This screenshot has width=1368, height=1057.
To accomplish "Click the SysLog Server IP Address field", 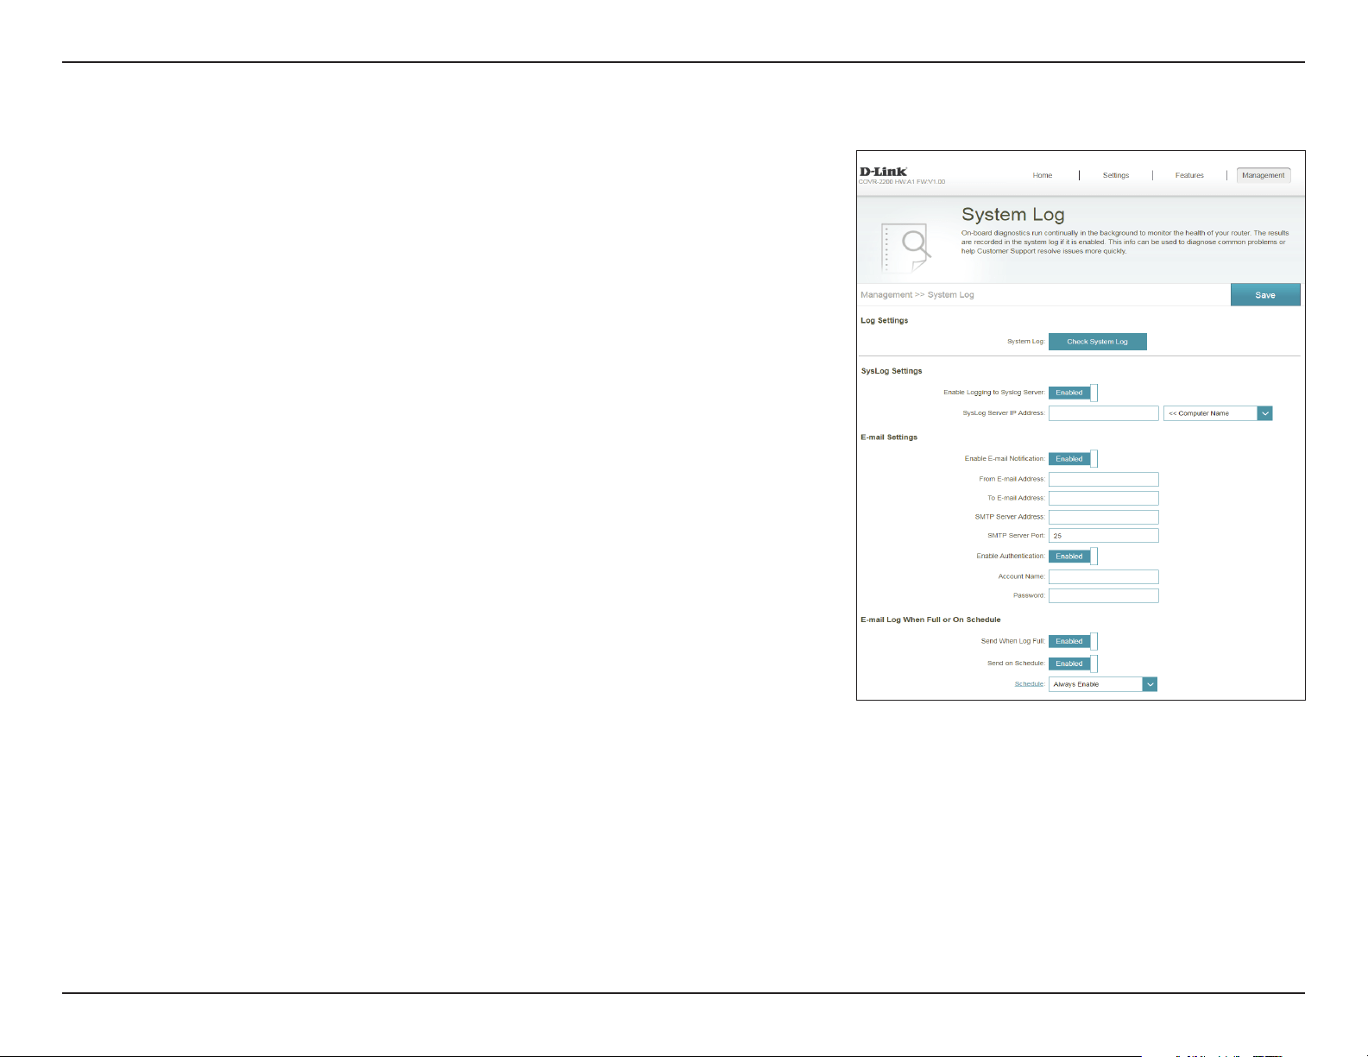I will (x=1104, y=413).
